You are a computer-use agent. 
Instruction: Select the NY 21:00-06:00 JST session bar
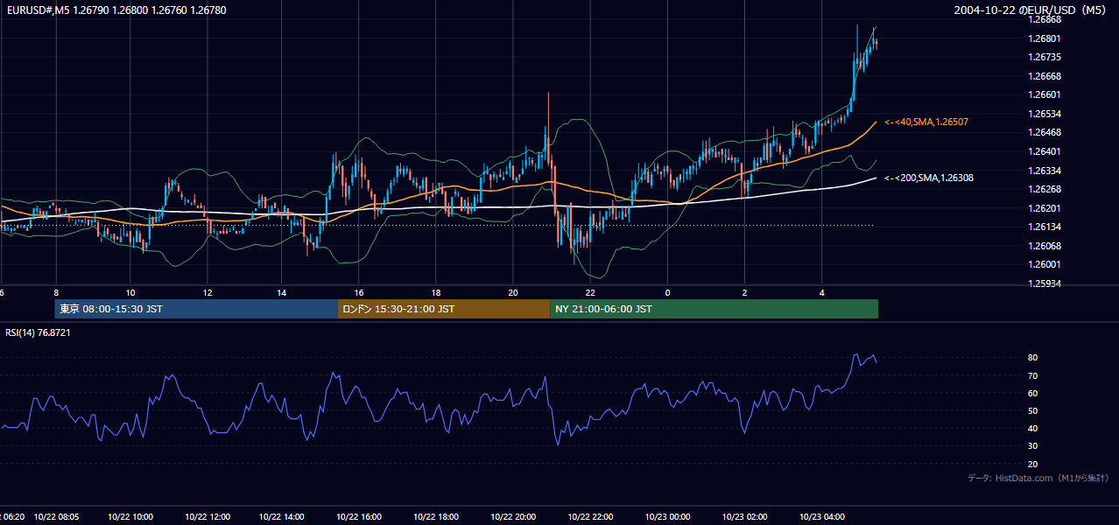coord(714,309)
